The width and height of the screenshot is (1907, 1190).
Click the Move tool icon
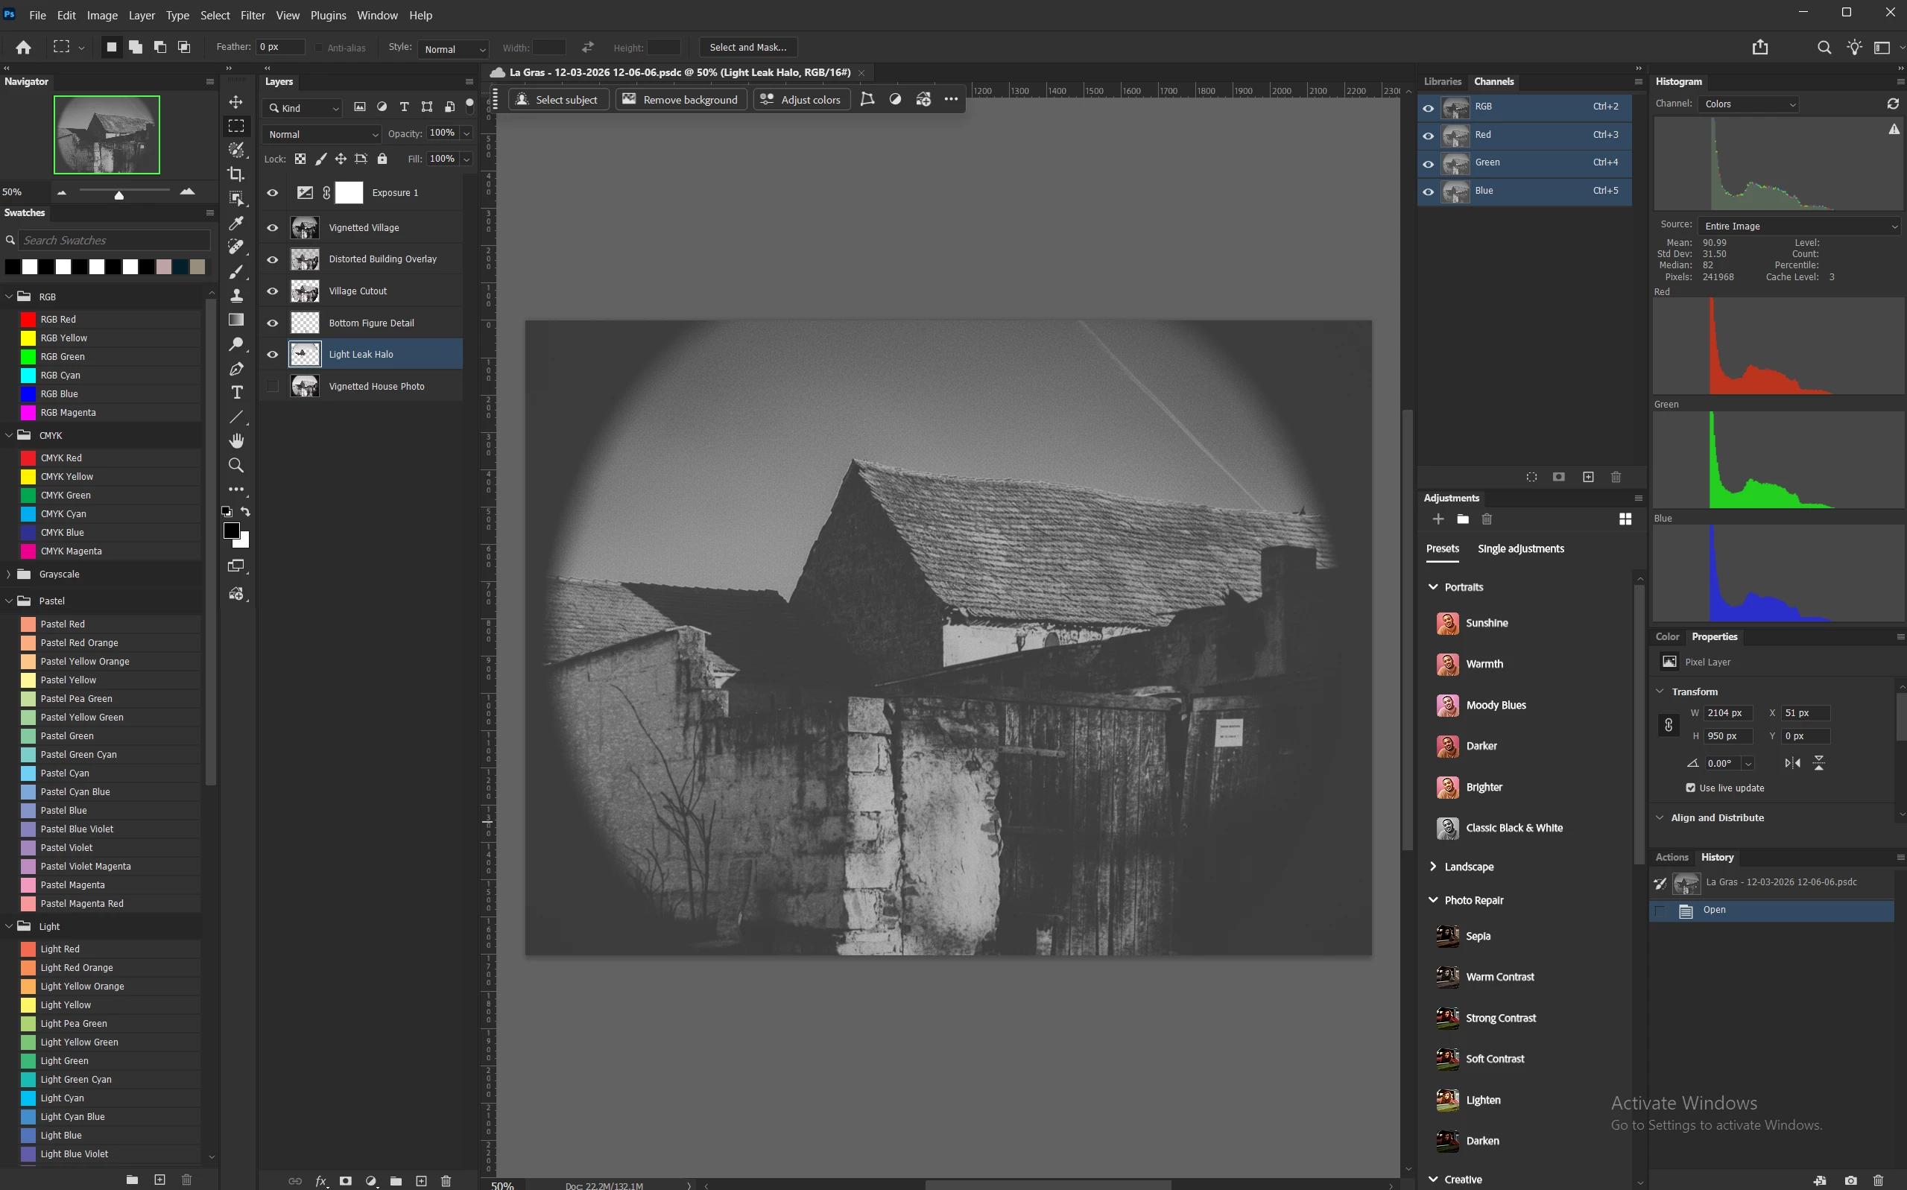click(235, 102)
